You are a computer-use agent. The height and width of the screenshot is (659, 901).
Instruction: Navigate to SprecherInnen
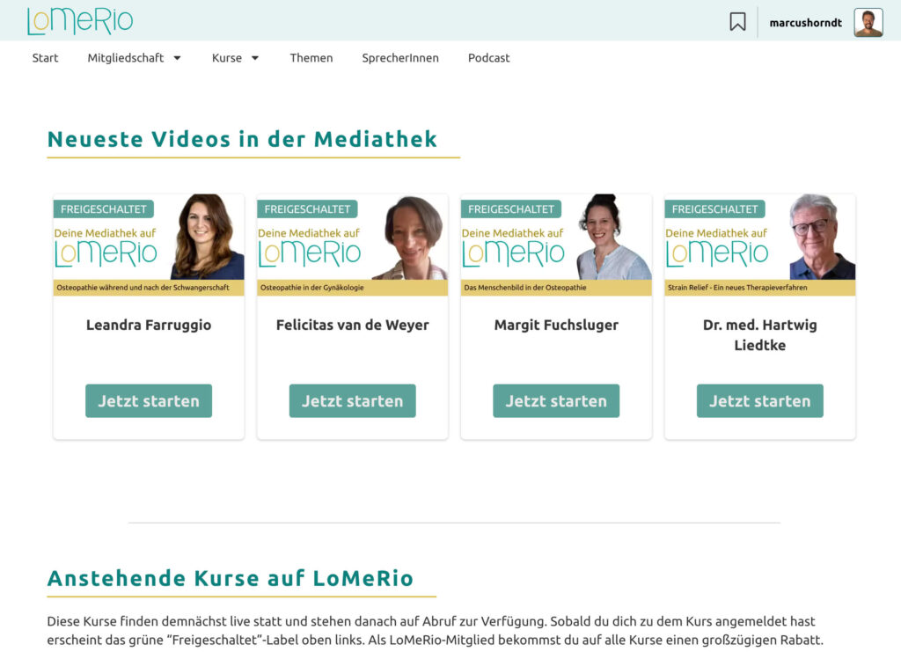400,58
